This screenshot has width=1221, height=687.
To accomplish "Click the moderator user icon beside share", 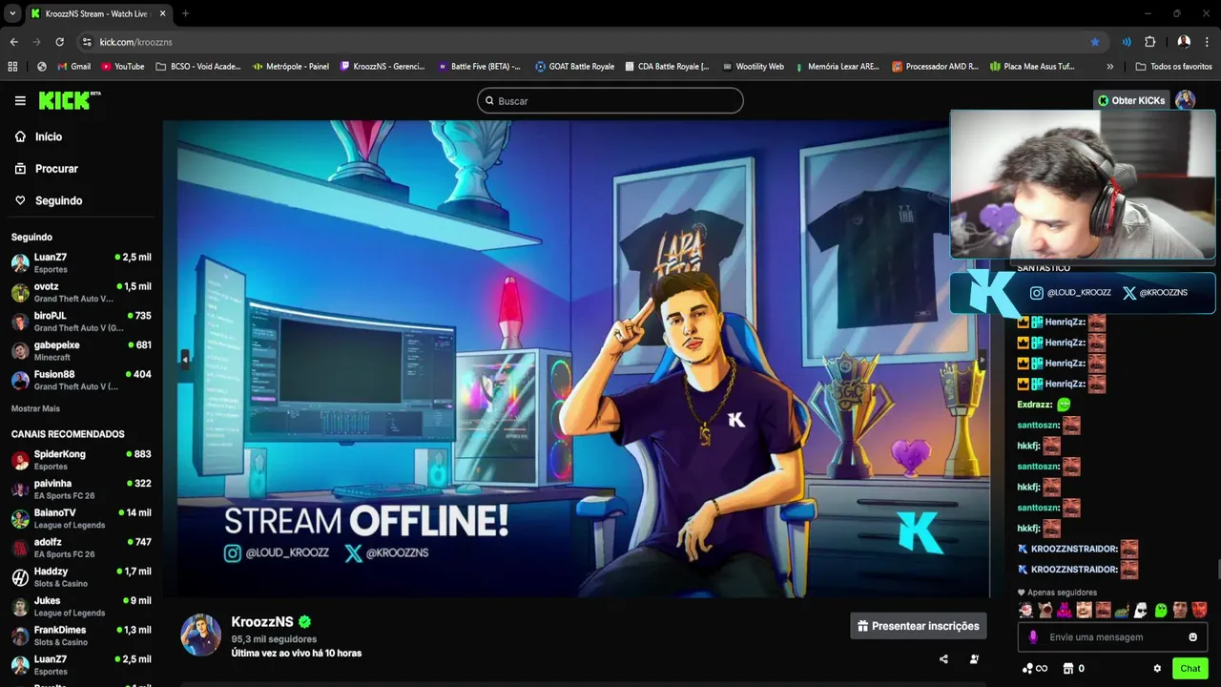I will tap(974, 658).
